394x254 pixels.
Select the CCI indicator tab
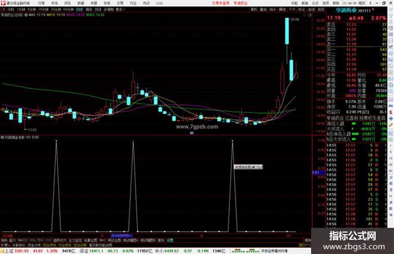click(x=48, y=240)
